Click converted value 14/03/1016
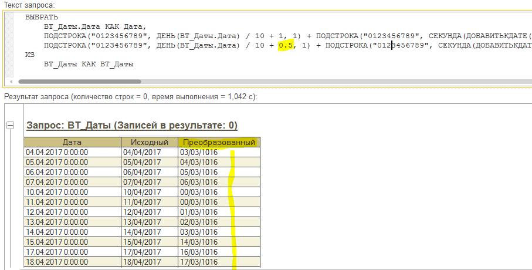Image resolution: width=532 pixels, height=270 pixels. pos(219,242)
